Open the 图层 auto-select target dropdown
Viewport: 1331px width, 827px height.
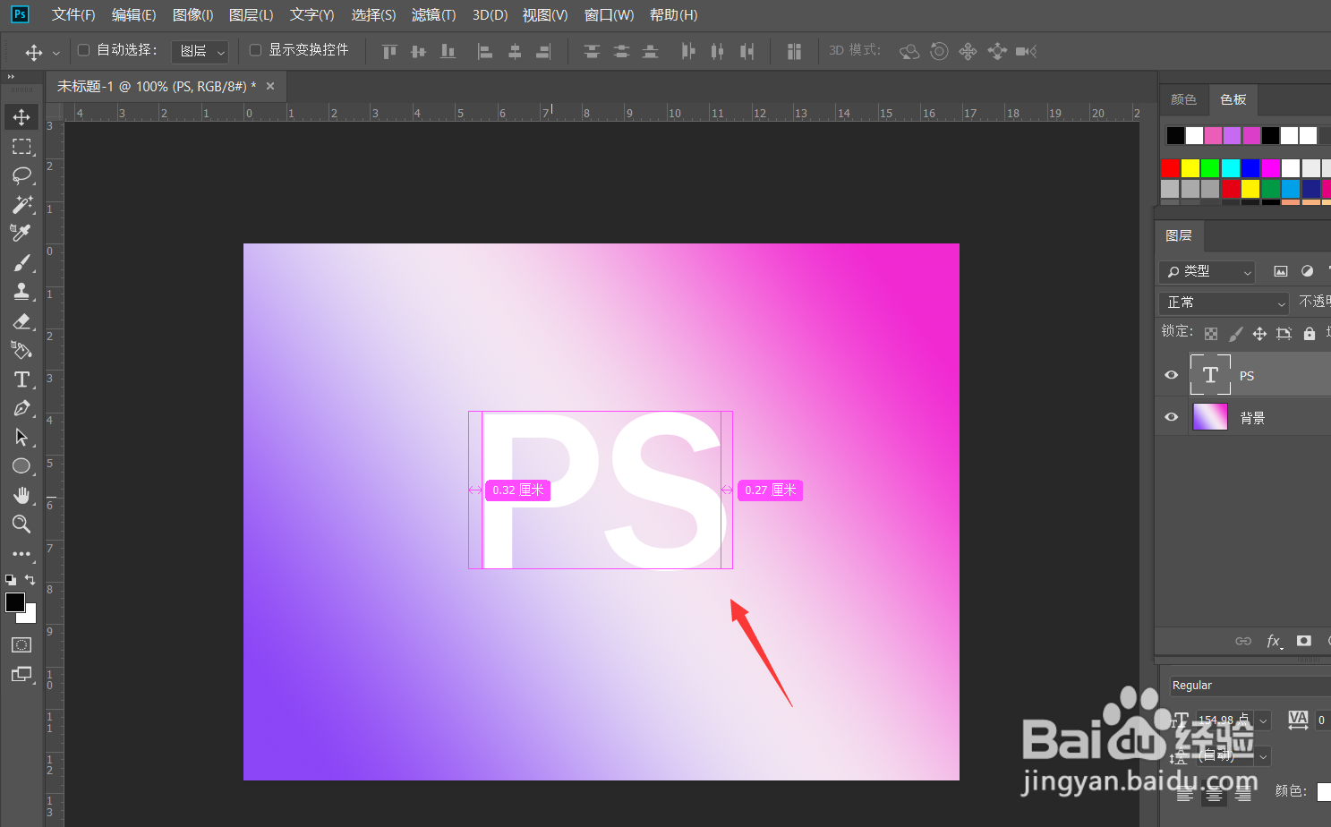coord(201,51)
